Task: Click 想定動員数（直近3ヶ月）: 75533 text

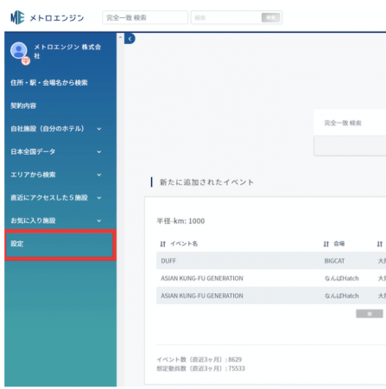Action: point(200,368)
